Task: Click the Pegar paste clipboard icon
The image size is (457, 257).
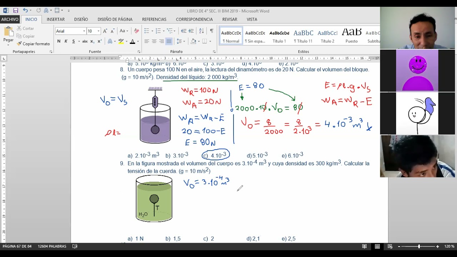Action: pyautogui.click(x=8, y=32)
